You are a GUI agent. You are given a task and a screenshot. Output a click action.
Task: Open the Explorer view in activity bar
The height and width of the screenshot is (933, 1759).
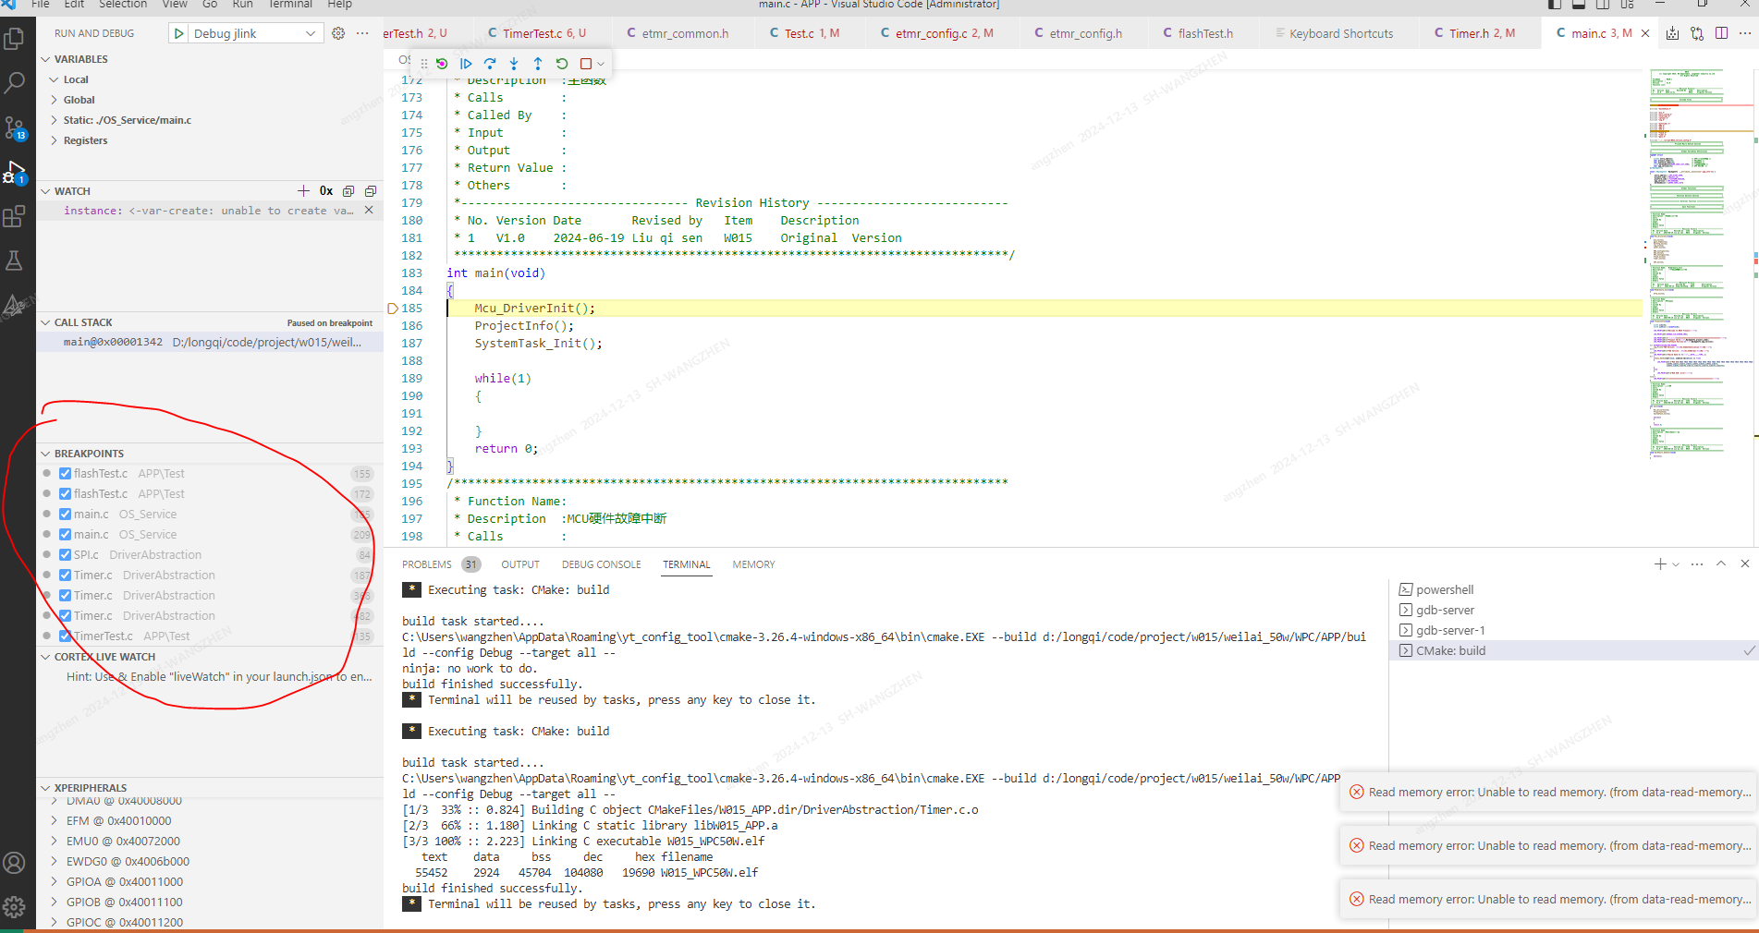coord(15,38)
